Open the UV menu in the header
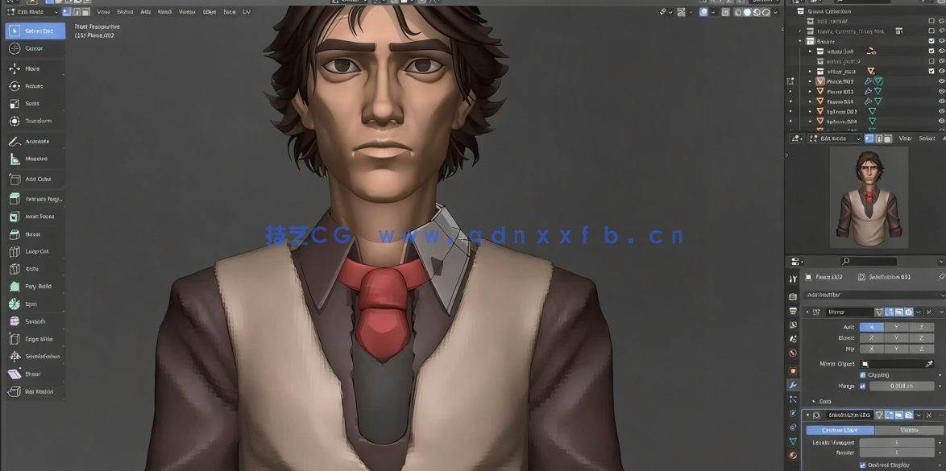Image resolution: width=946 pixels, height=471 pixels. click(x=246, y=11)
